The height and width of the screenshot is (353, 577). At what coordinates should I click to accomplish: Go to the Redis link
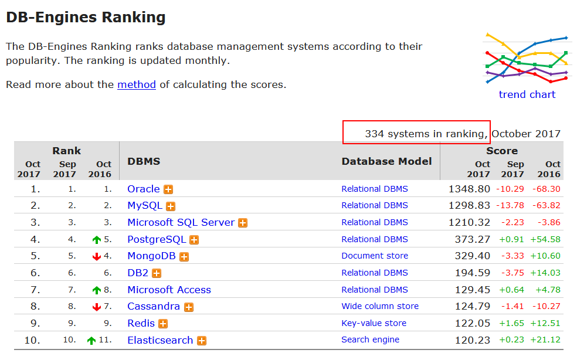[141, 323]
